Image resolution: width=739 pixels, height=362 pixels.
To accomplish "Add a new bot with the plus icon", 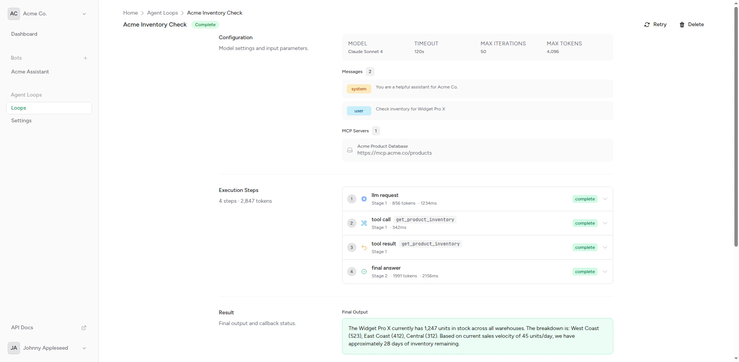I will point(85,58).
